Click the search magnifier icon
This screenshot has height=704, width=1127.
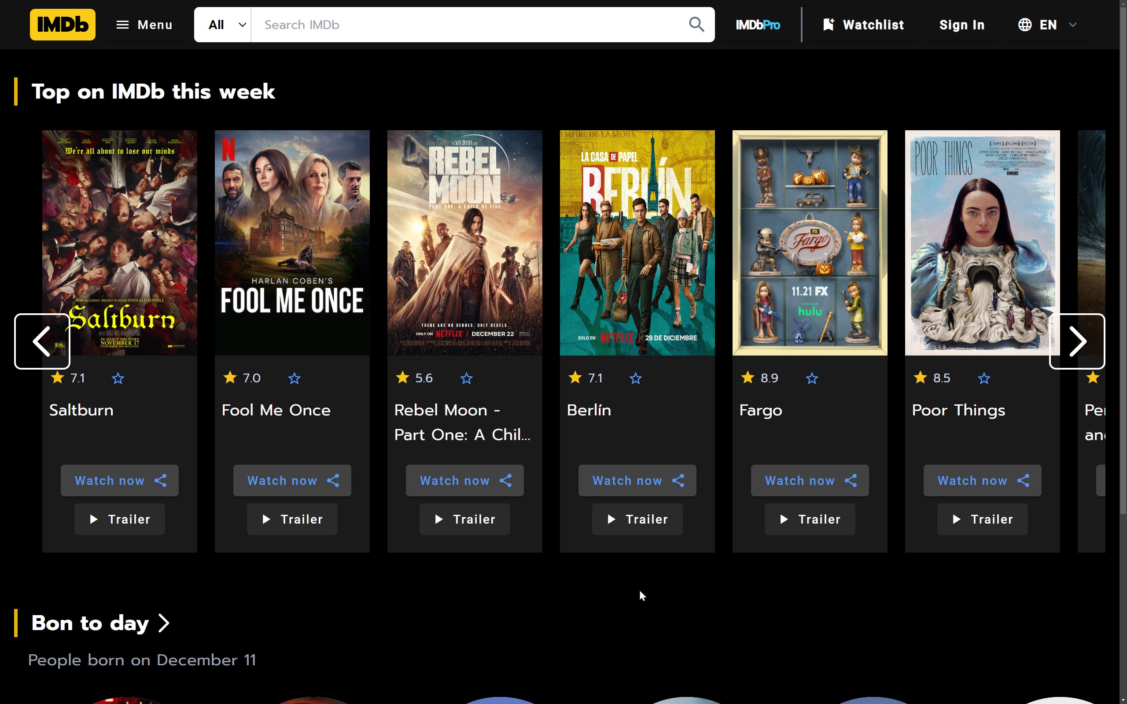[696, 24]
